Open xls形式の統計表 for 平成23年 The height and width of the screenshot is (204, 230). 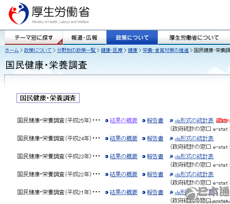coord(194,156)
